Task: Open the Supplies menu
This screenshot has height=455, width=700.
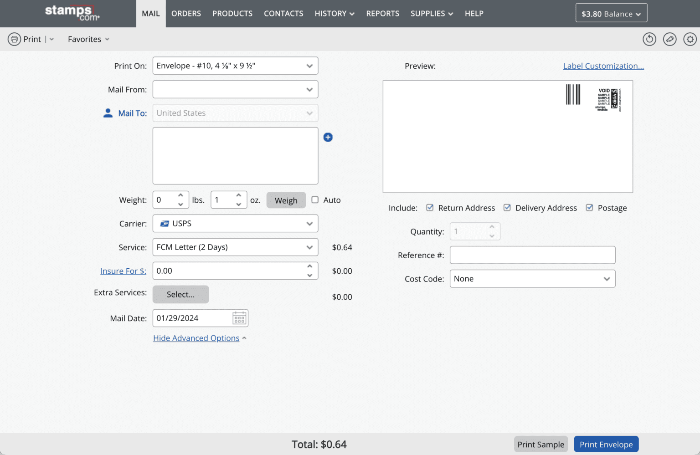Action: tap(432, 14)
